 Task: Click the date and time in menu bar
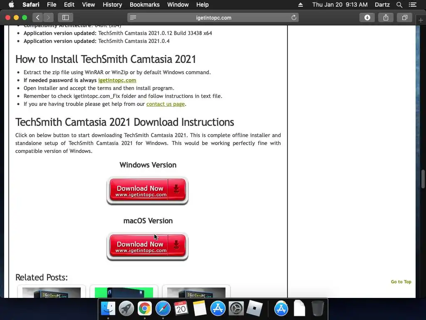click(340, 5)
